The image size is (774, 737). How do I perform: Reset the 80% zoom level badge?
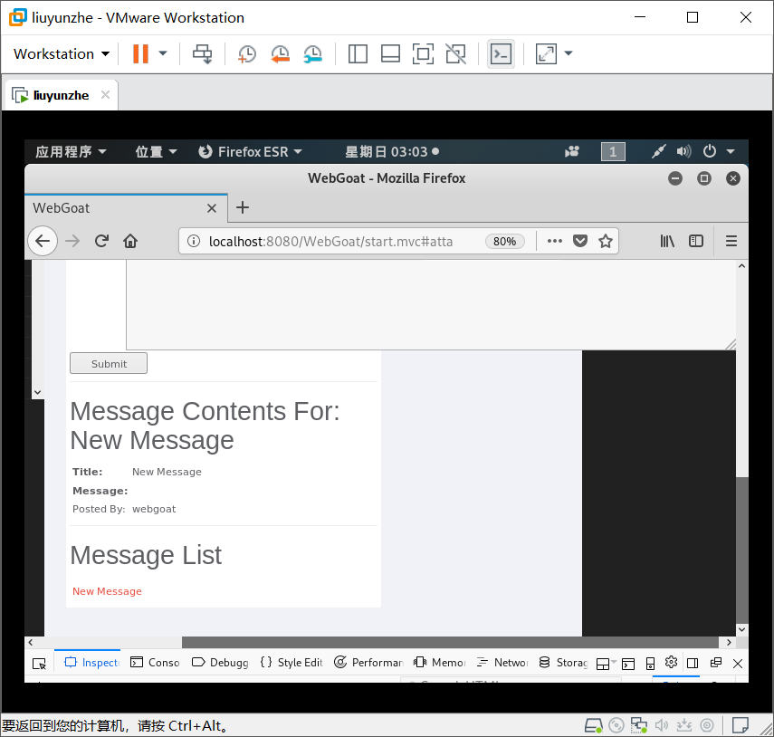504,241
